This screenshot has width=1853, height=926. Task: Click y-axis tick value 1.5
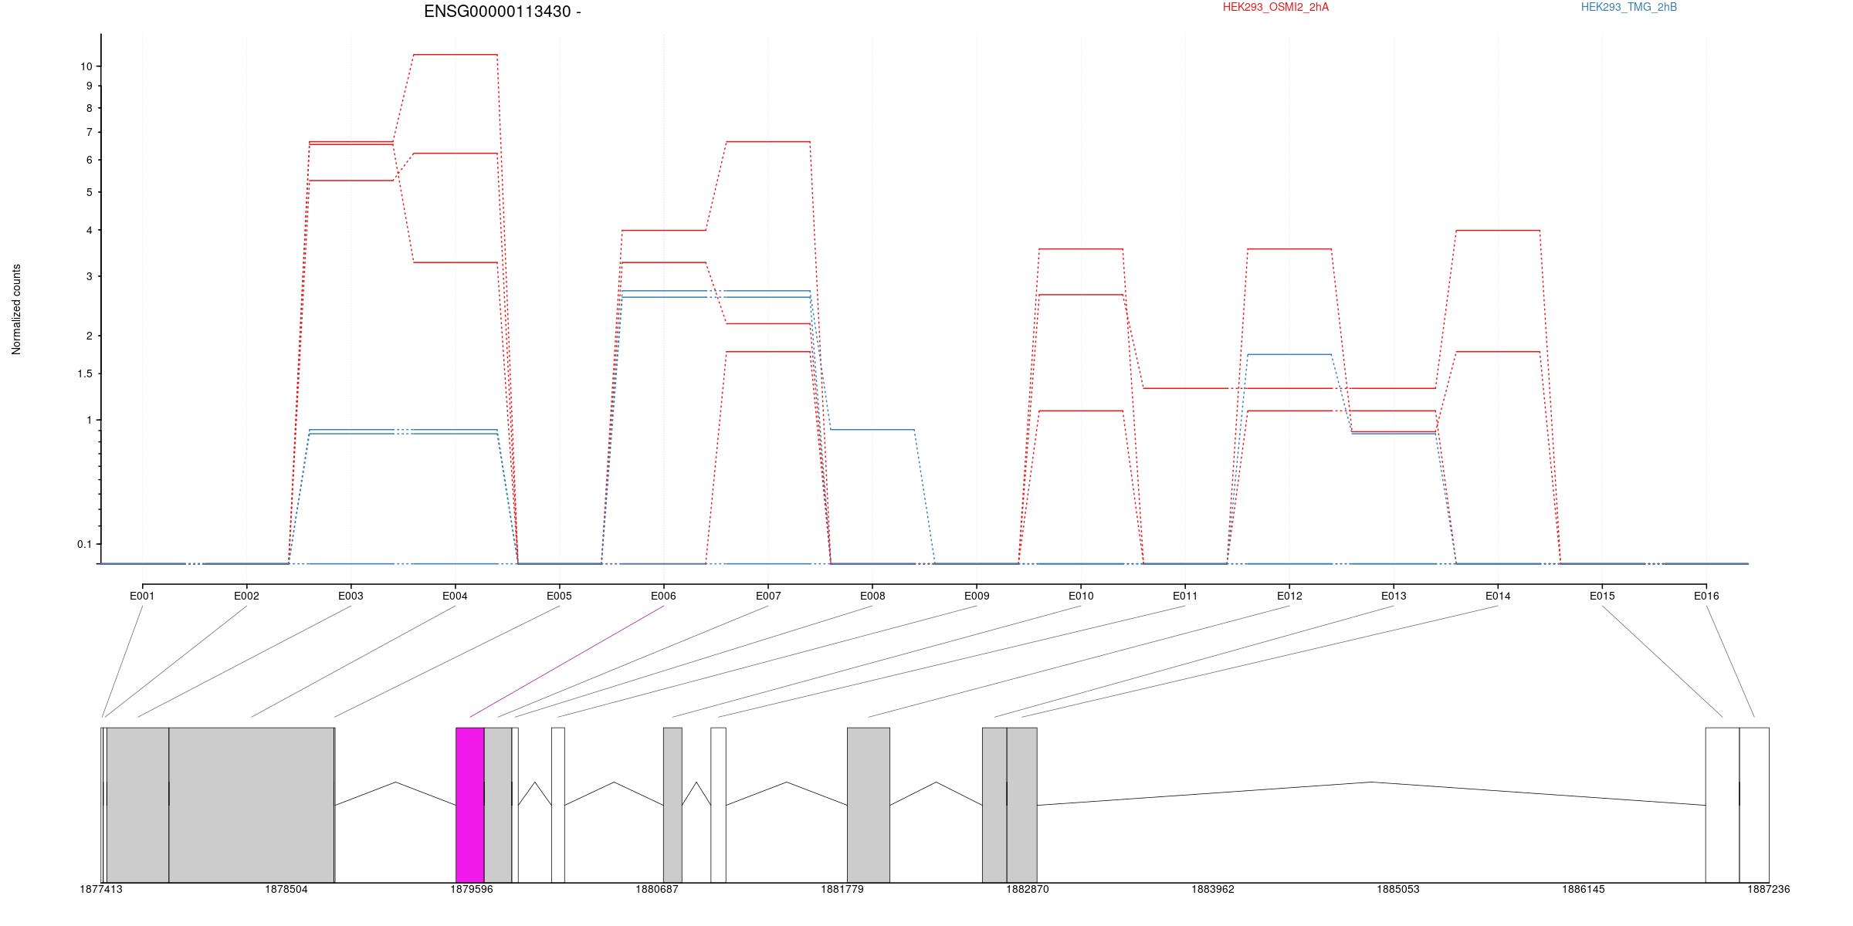pyautogui.click(x=84, y=374)
